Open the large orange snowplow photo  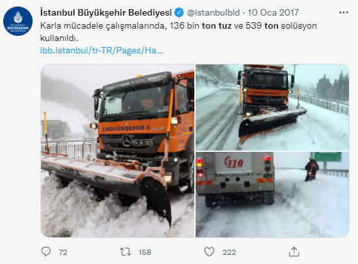(x=117, y=151)
